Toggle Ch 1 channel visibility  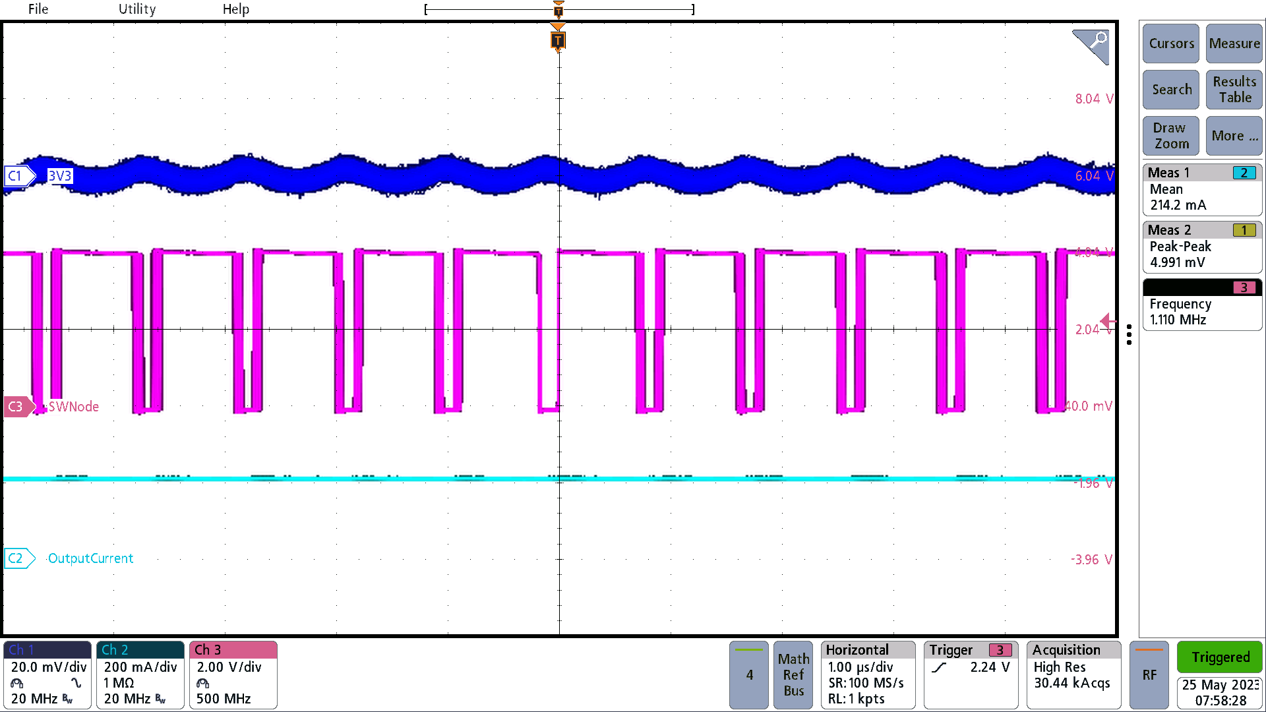tap(47, 674)
